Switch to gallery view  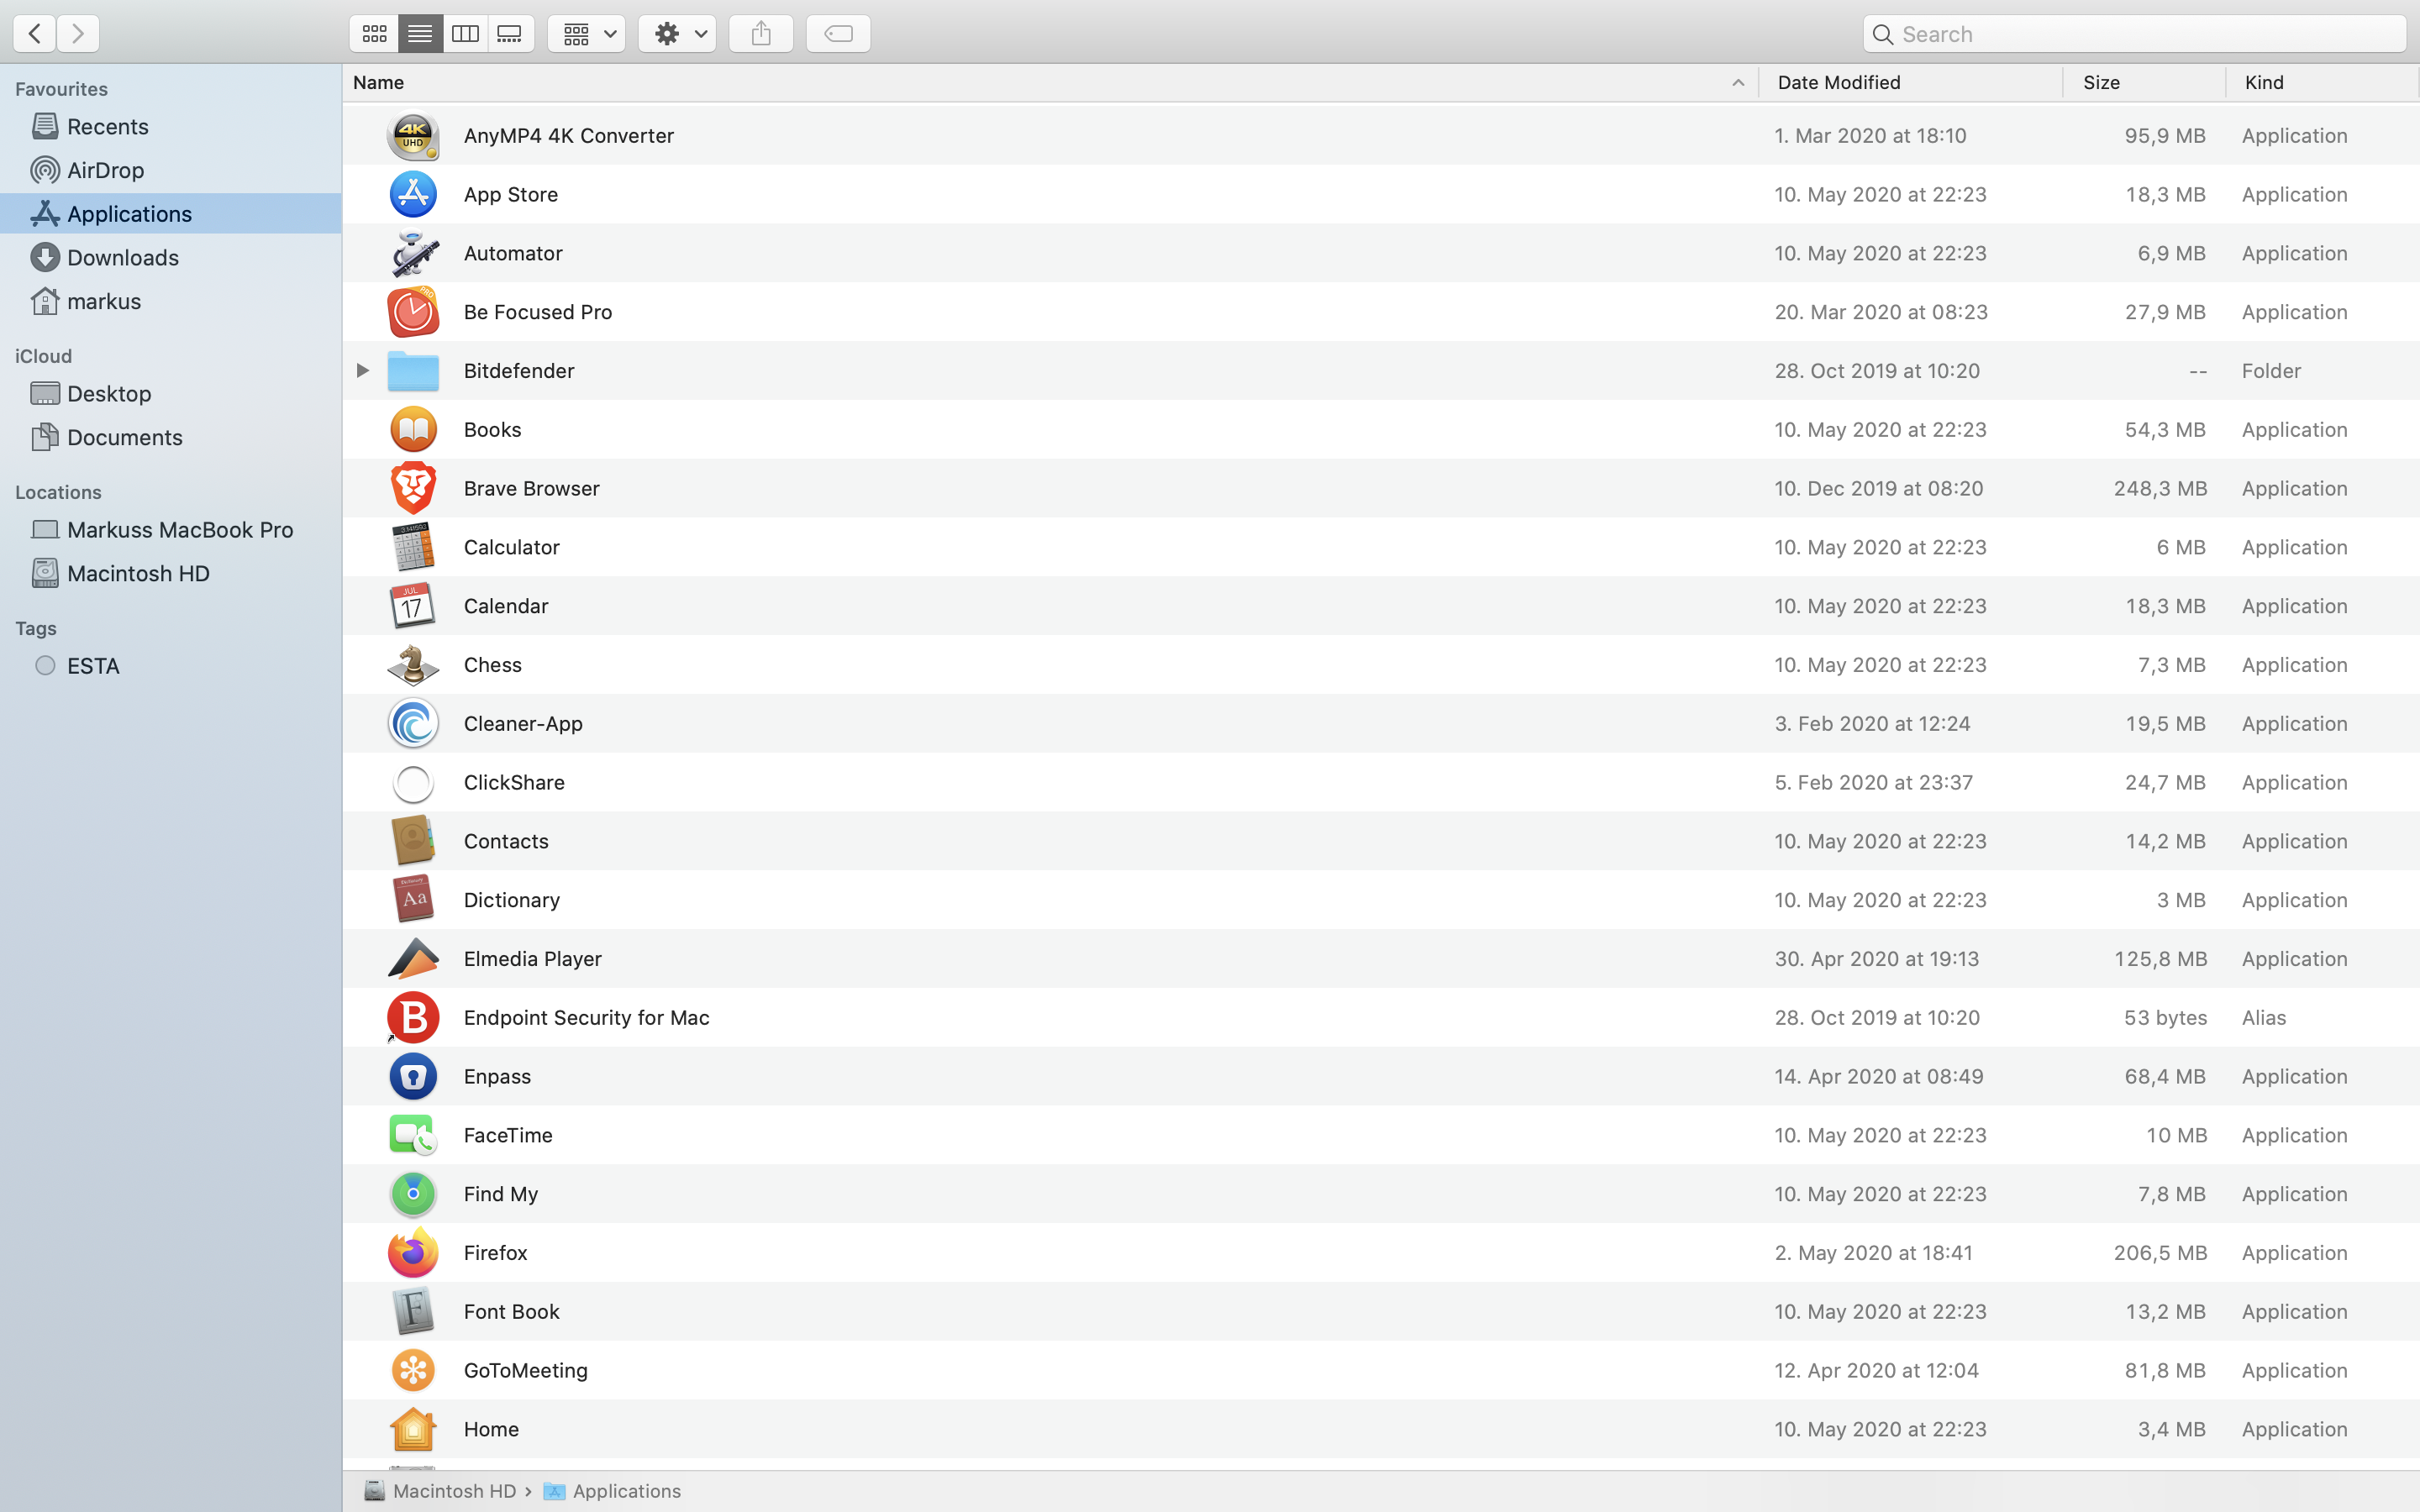click(510, 33)
